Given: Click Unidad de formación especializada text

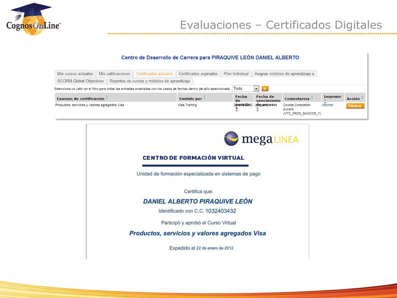Looking at the screenshot, I should (198, 174).
